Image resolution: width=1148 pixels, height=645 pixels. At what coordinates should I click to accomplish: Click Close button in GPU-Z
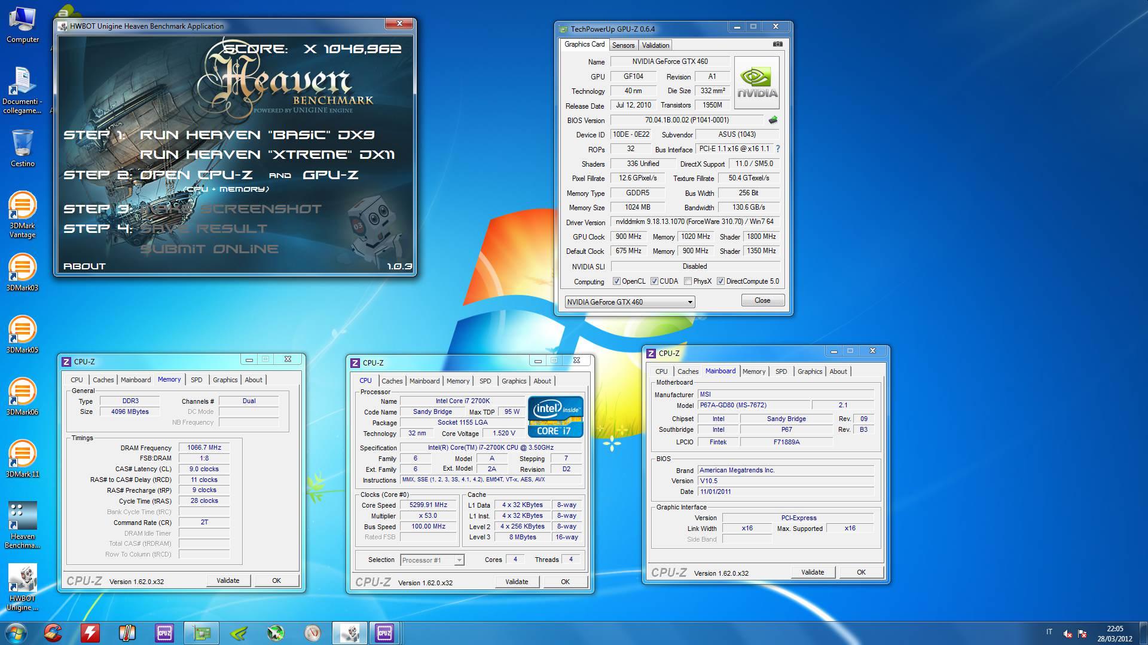(762, 300)
